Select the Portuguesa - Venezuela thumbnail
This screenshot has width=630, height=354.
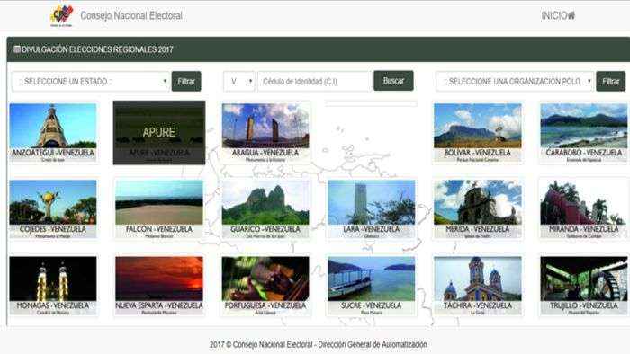[265, 286]
